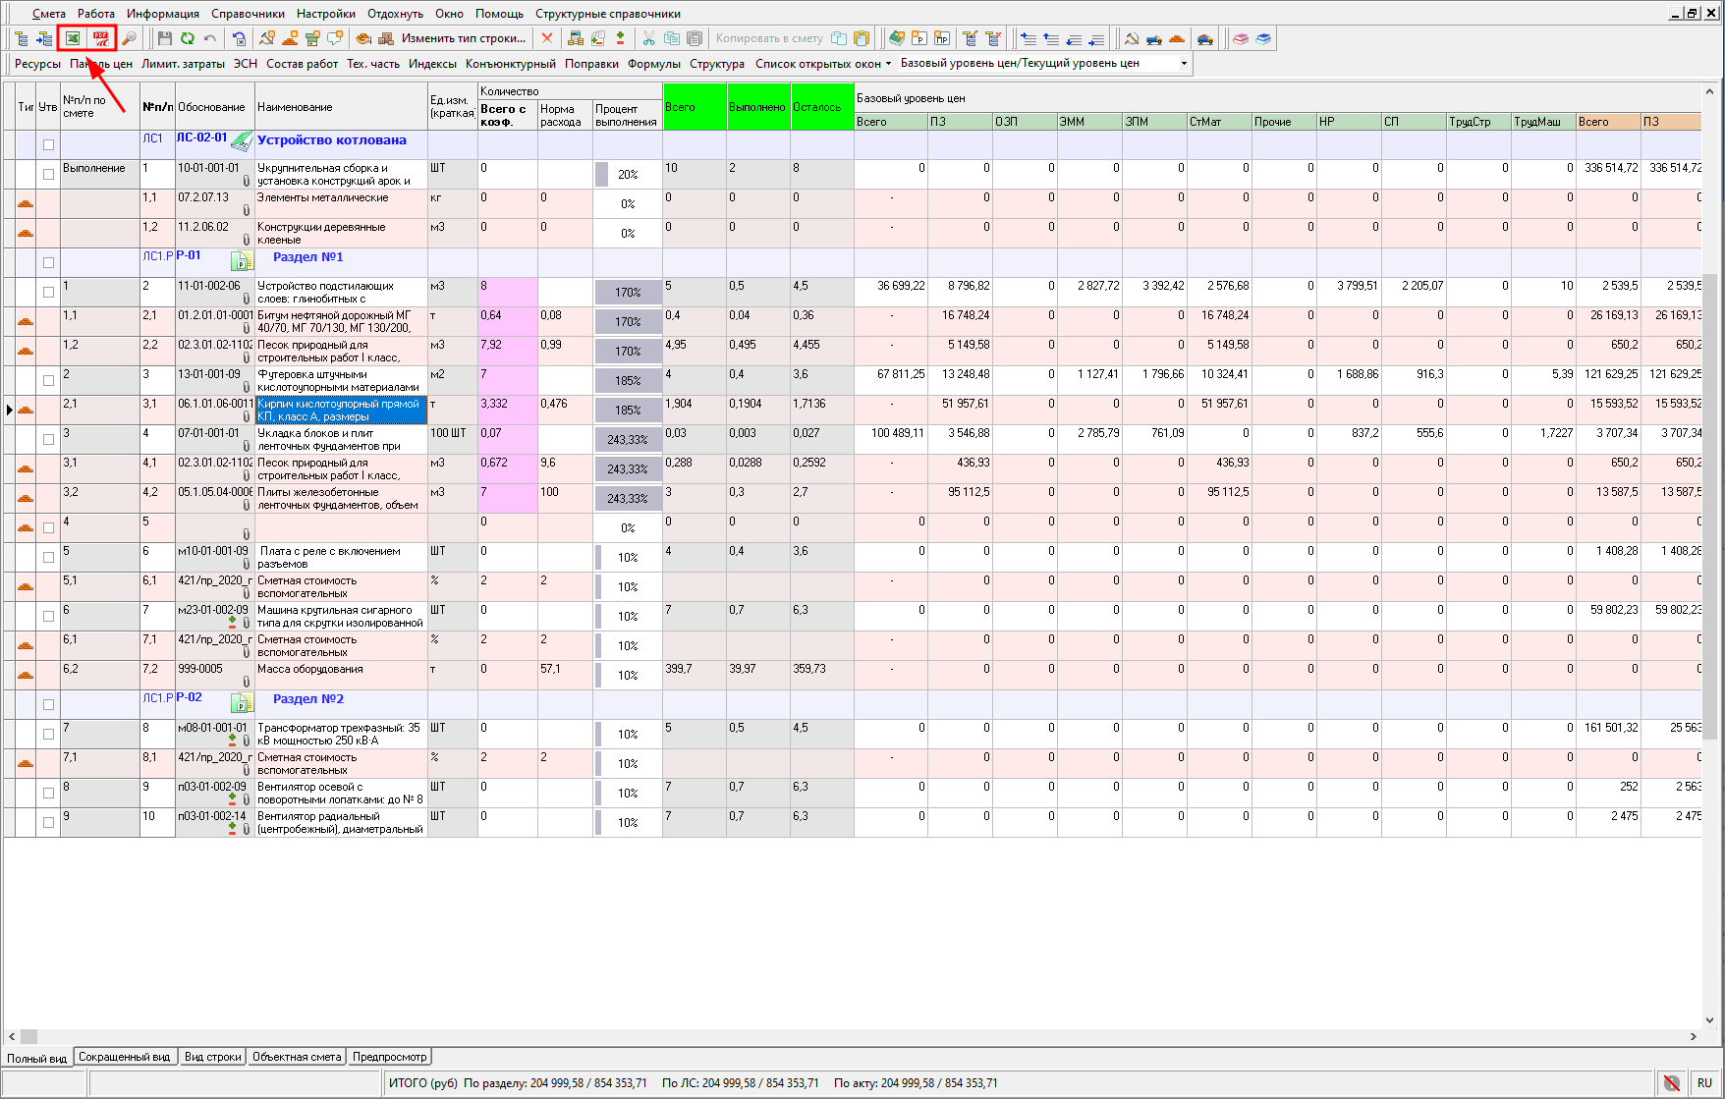The height and width of the screenshot is (1099, 1725).
Task: Click the undo arrow icon
Action: [210, 38]
